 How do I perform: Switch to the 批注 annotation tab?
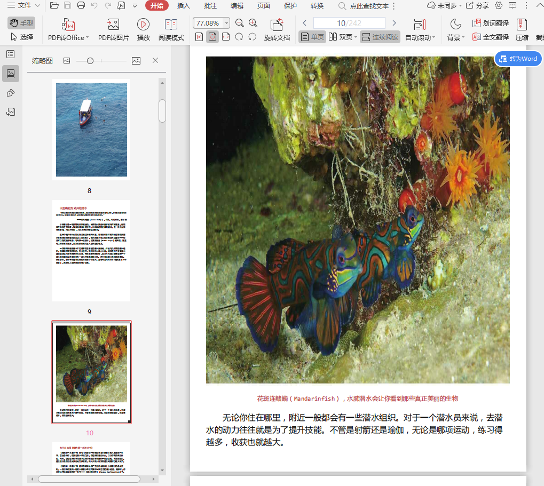210,6
